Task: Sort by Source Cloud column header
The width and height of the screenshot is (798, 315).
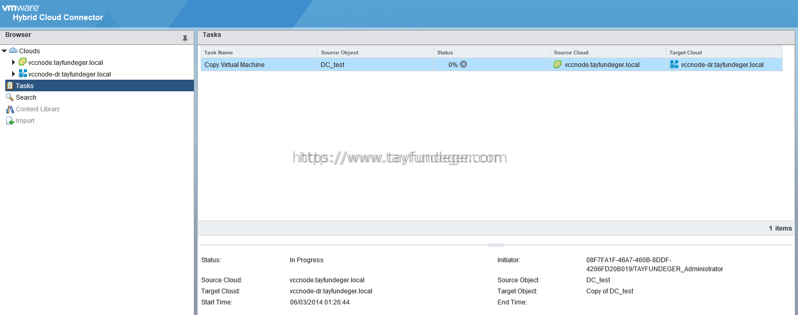Action: [608, 52]
